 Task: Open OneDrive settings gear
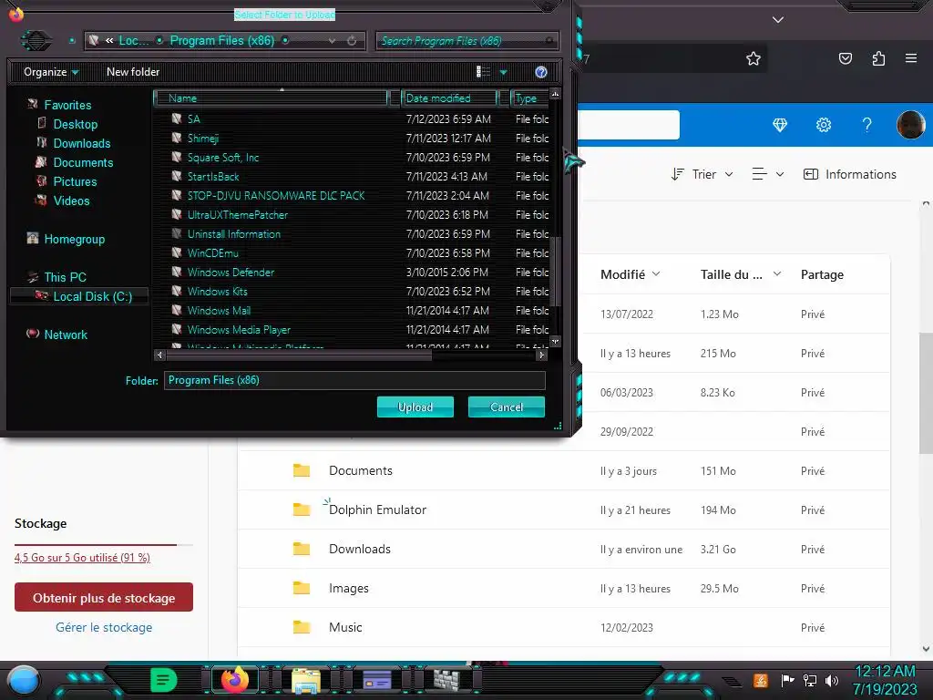[824, 125]
